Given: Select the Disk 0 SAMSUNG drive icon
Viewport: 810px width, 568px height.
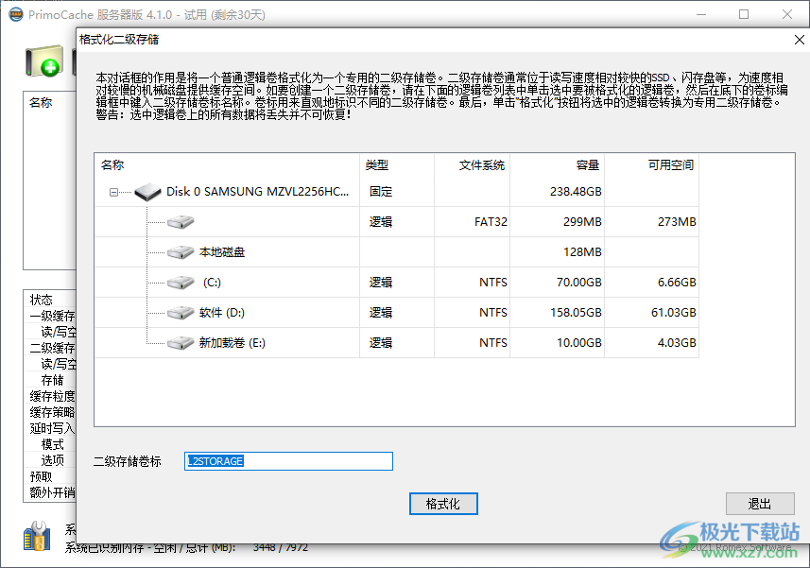Looking at the screenshot, I should pos(147,192).
